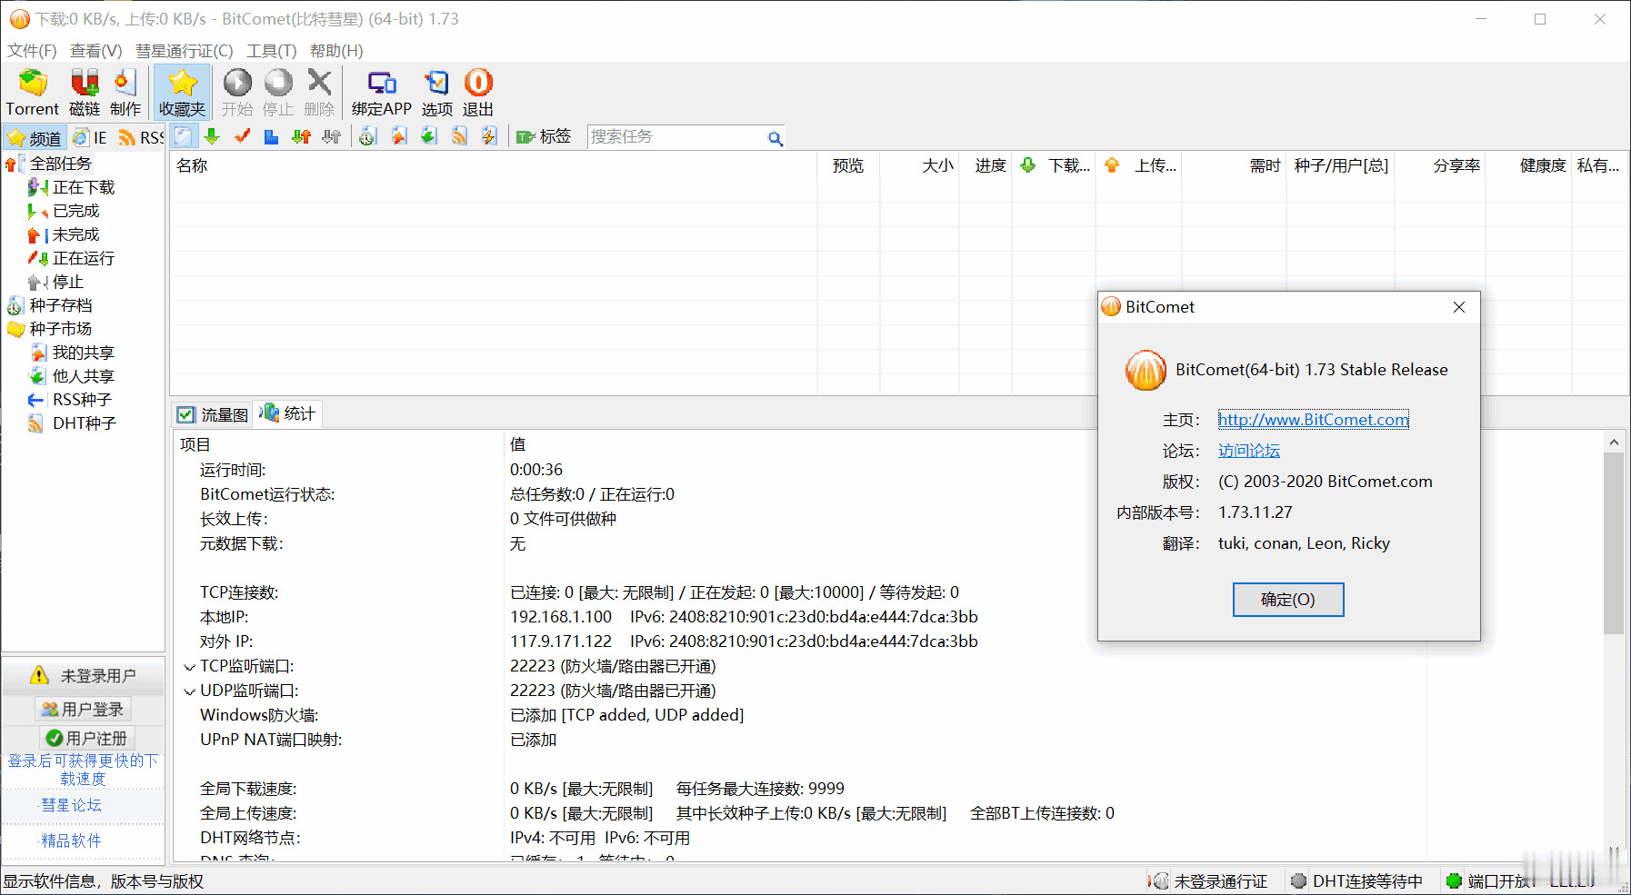
Task: Select 已完成 in the tree
Action: 75,211
